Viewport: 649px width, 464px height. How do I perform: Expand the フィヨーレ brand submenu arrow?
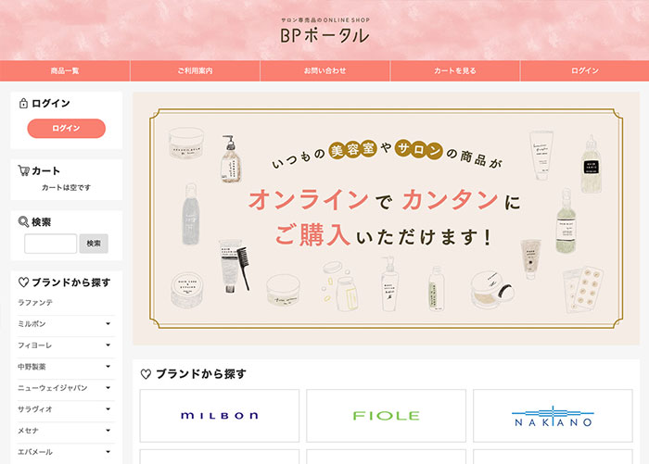108,345
